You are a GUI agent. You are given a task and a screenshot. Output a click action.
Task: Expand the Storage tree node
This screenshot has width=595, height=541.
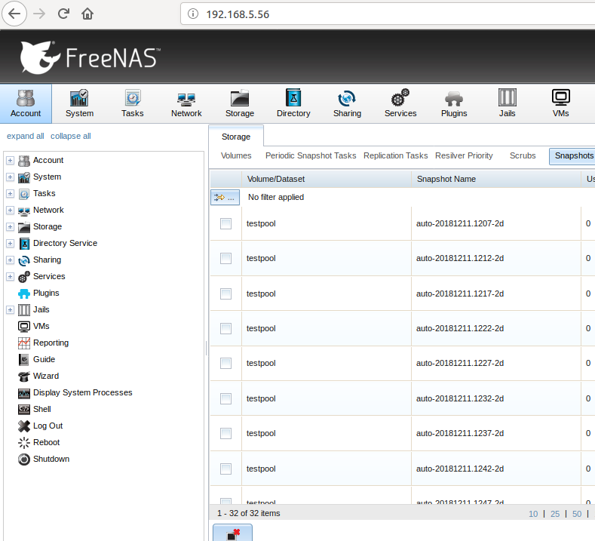pyautogui.click(x=10, y=226)
